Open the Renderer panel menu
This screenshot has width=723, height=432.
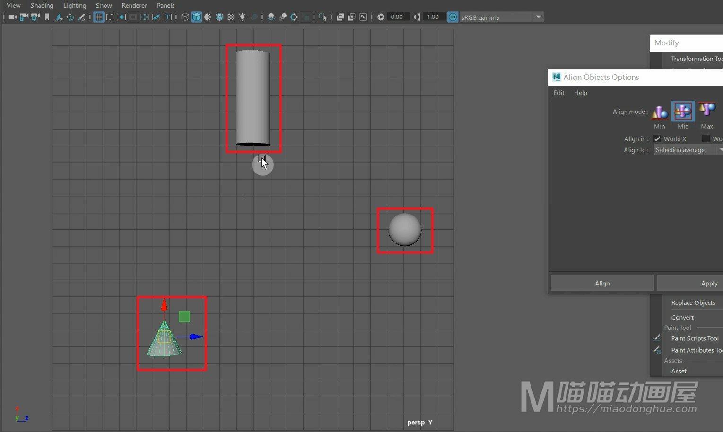134,5
